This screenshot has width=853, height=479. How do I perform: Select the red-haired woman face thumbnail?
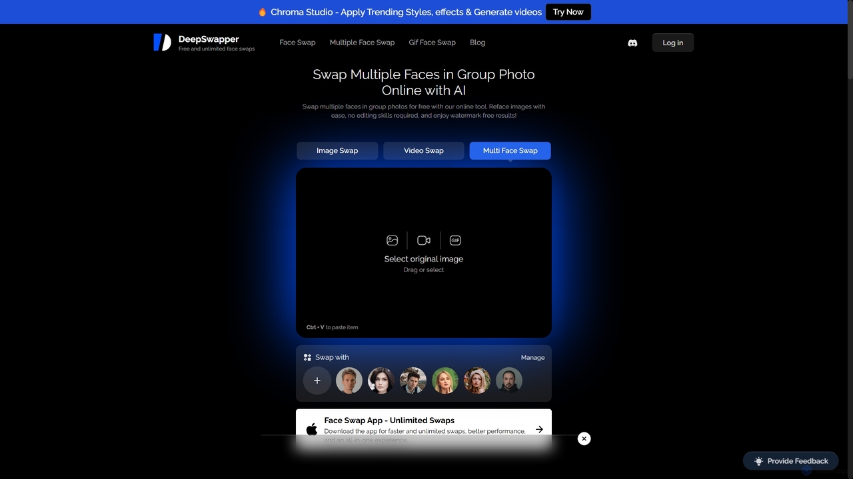pyautogui.click(x=477, y=381)
